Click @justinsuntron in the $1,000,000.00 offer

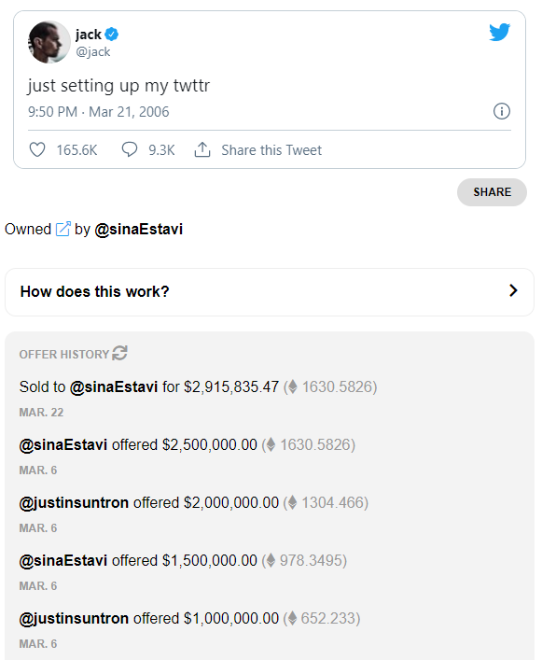(74, 618)
